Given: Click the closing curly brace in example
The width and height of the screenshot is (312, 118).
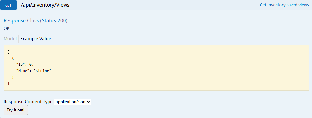Looking at the screenshot, I should point(13,77).
